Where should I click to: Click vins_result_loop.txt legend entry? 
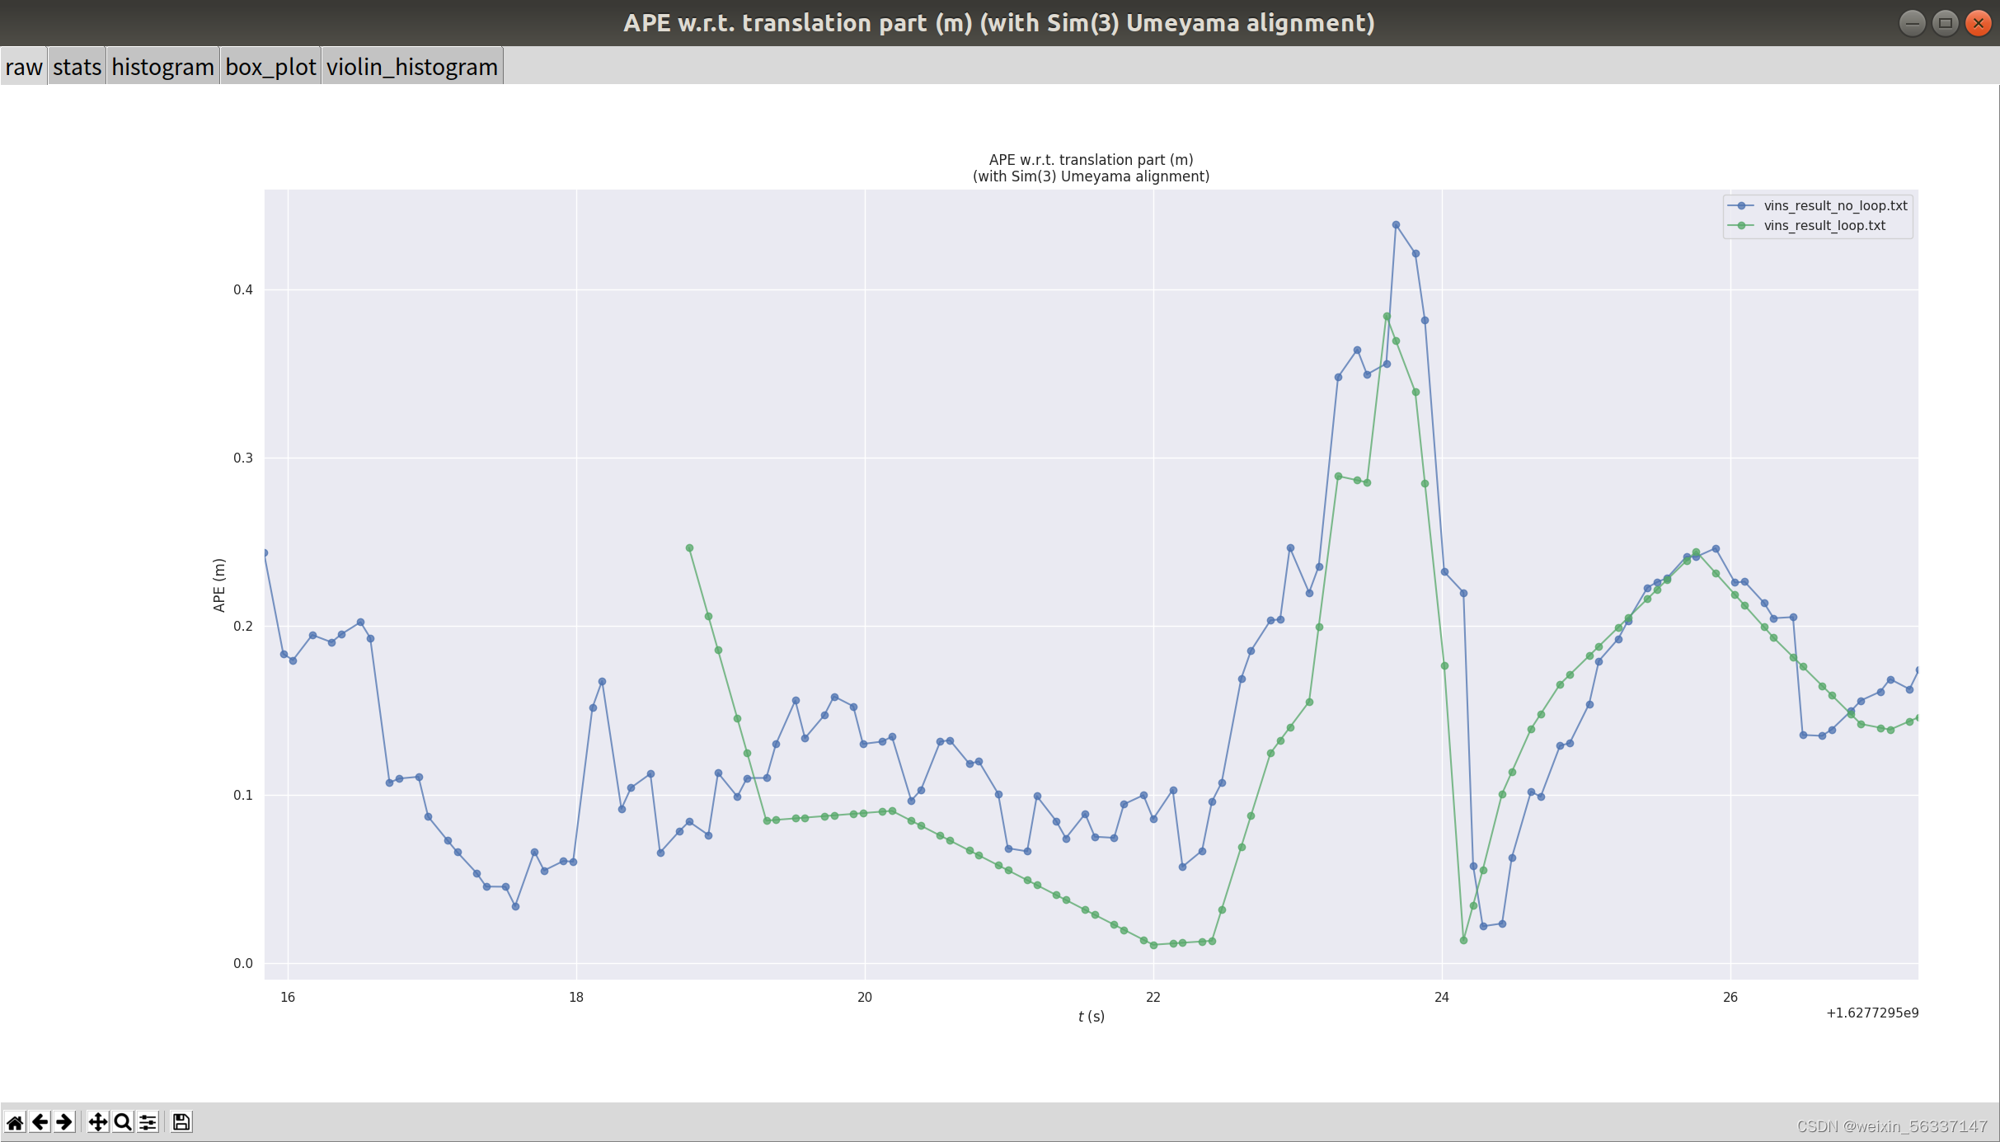coord(1824,226)
